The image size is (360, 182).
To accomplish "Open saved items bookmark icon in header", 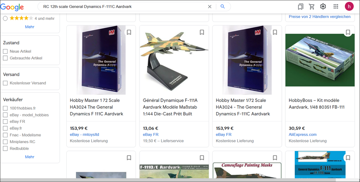I will 300,6.
